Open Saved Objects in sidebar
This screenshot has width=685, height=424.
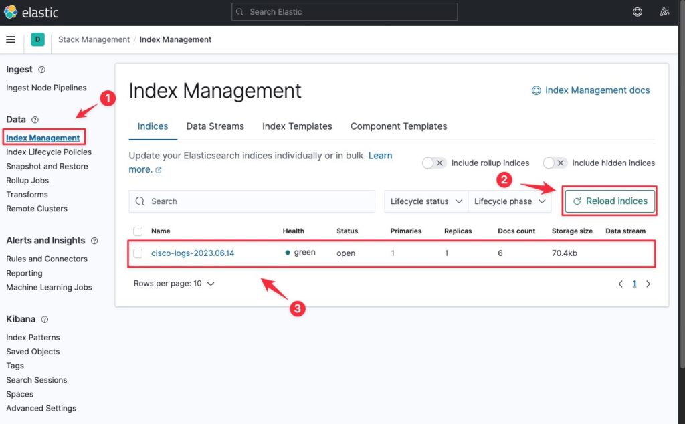click(x=33, y=352)
